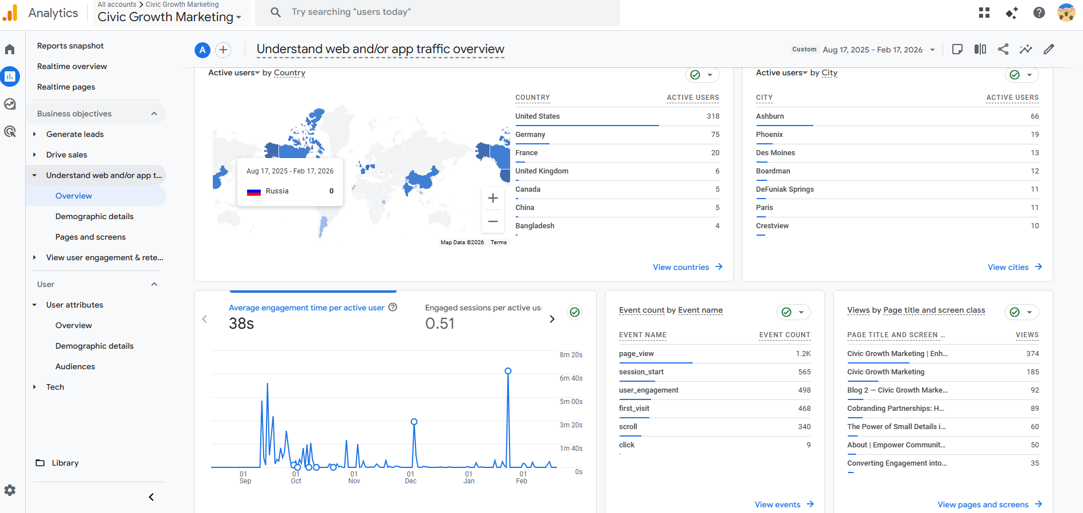Open Realtime pages

(66, 87)
